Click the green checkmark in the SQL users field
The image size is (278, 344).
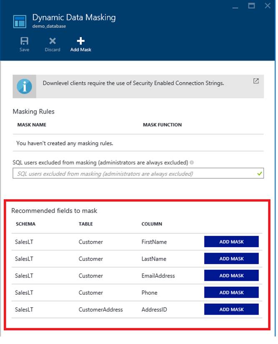tap(260, 174)
